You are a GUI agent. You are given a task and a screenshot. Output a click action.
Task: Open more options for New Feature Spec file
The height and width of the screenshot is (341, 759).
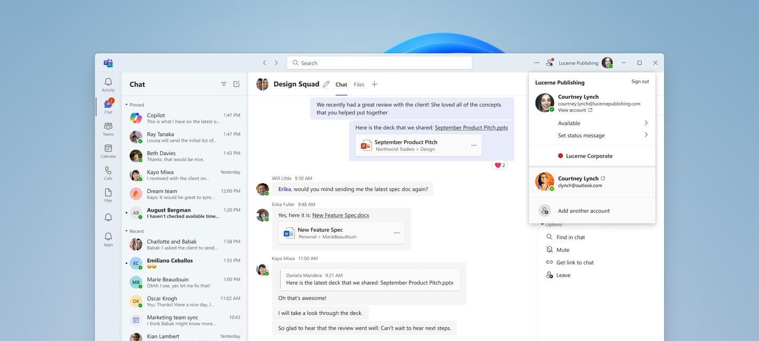tap(397, 233)
